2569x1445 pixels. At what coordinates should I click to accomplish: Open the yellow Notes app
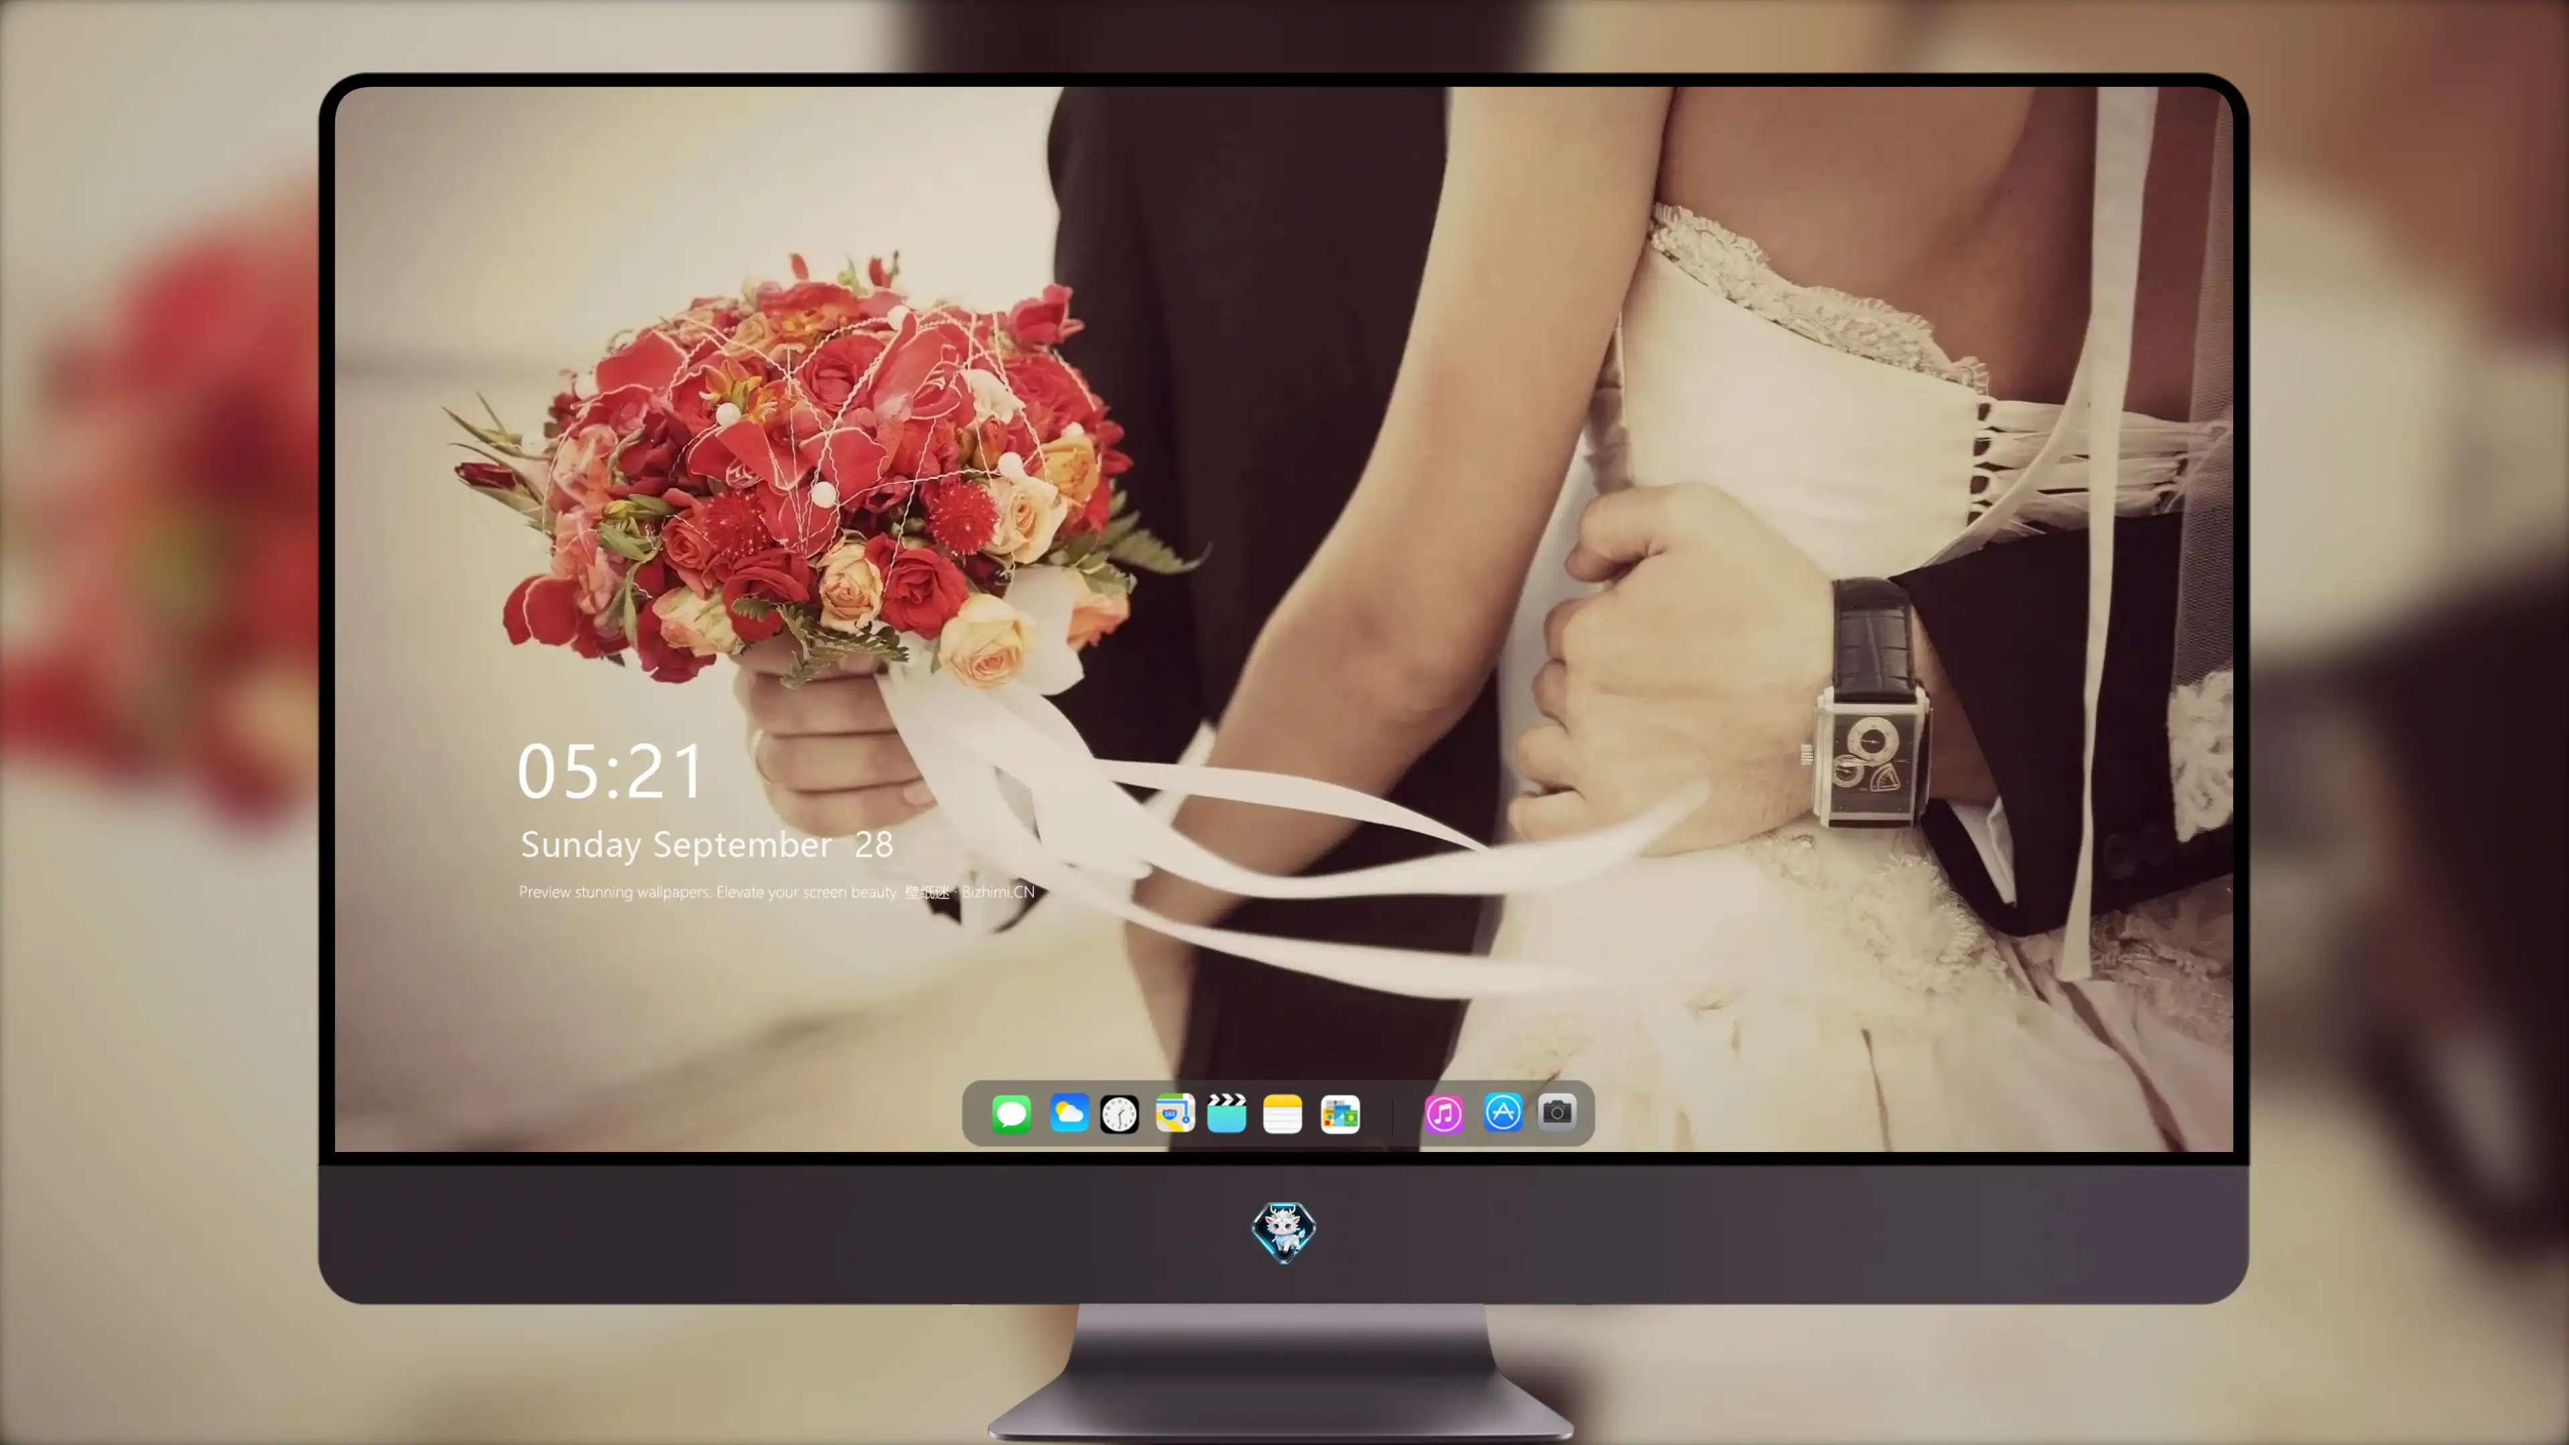1282,1113
